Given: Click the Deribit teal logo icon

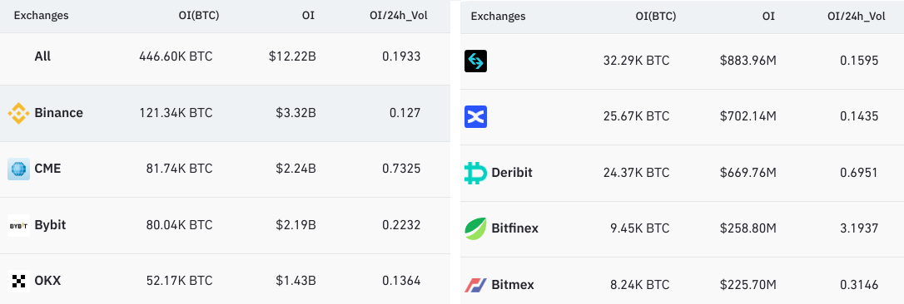Looking at the screenshot, I should (x=475, y=173).
